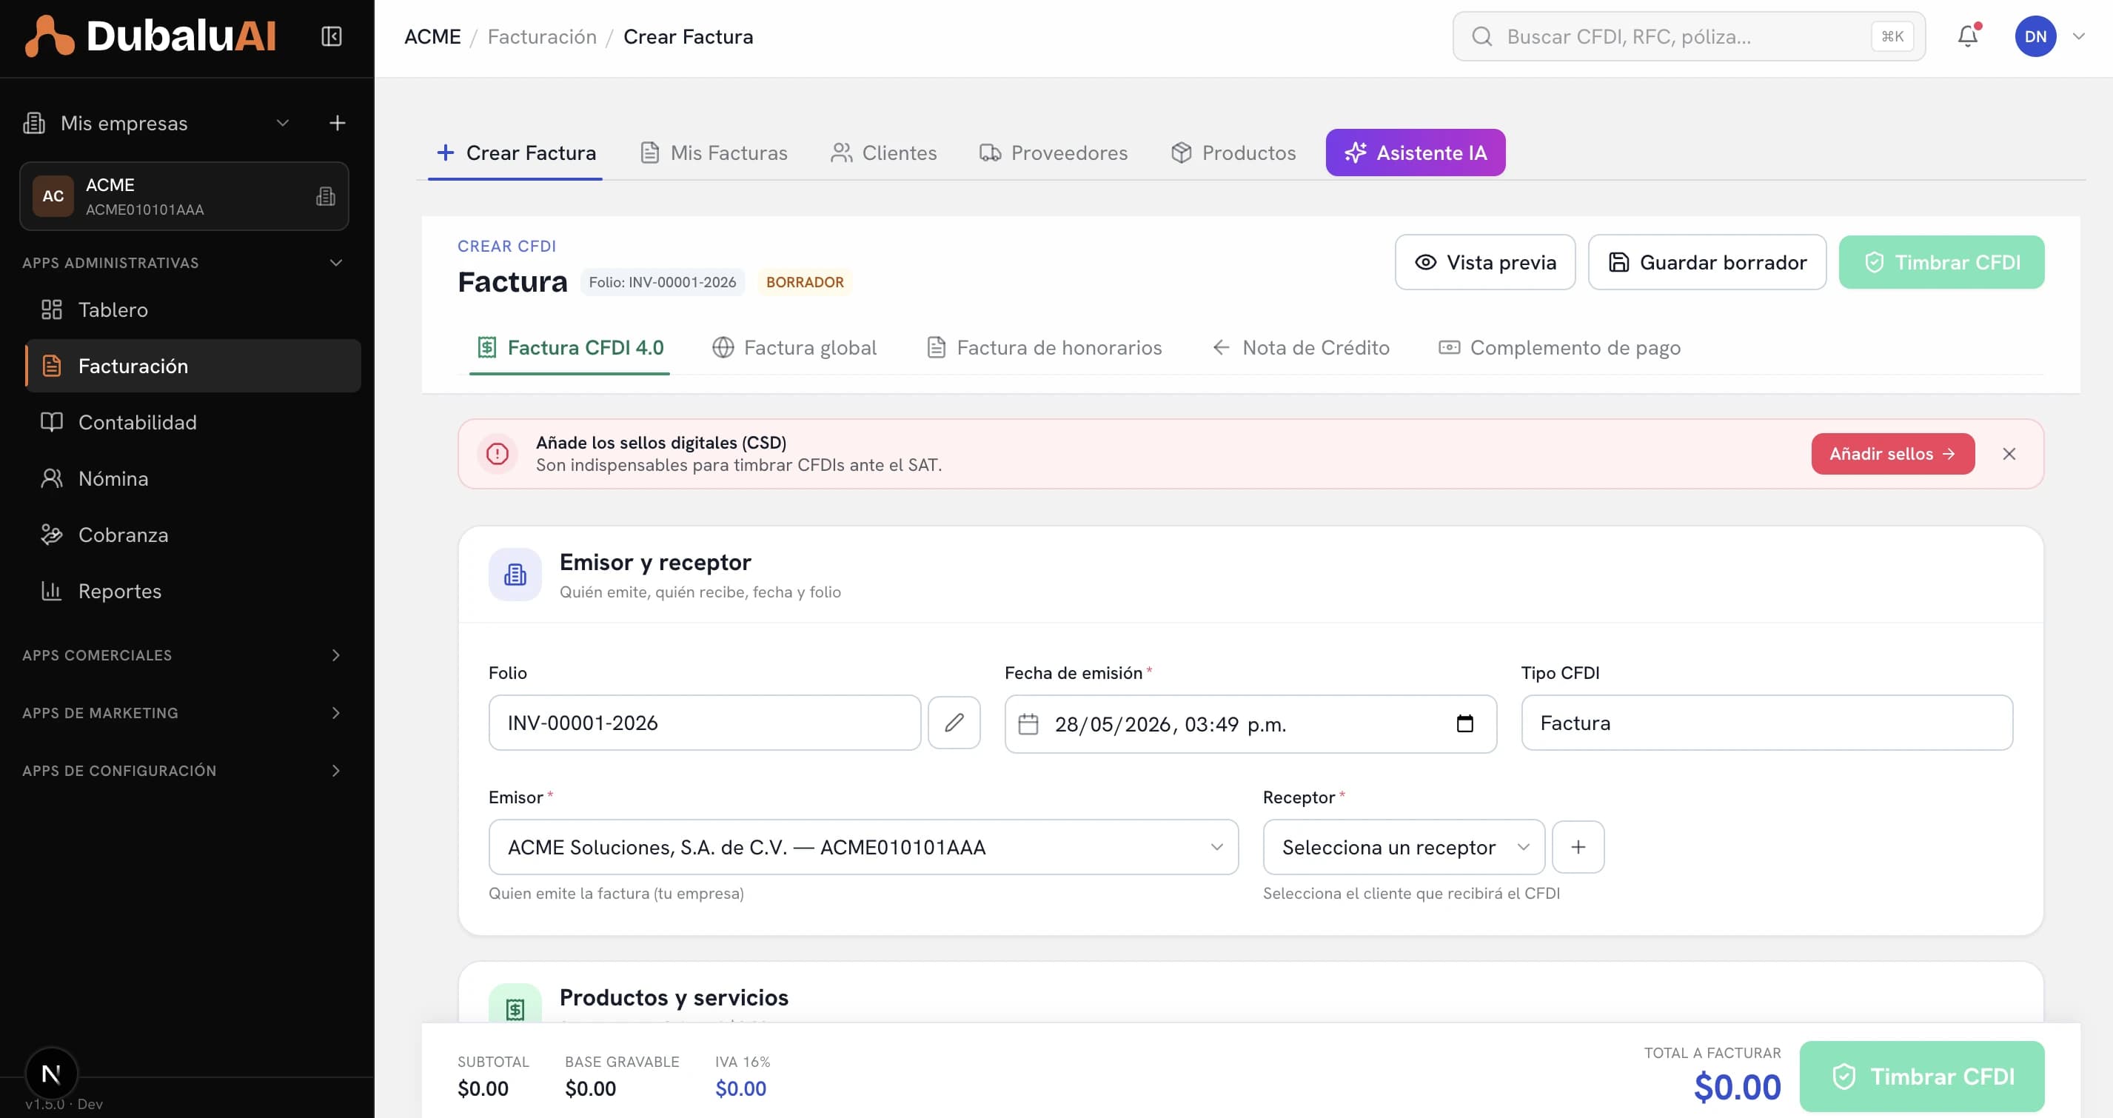Click the bottom Timbrar CFDI button

pos(1922,1076)
